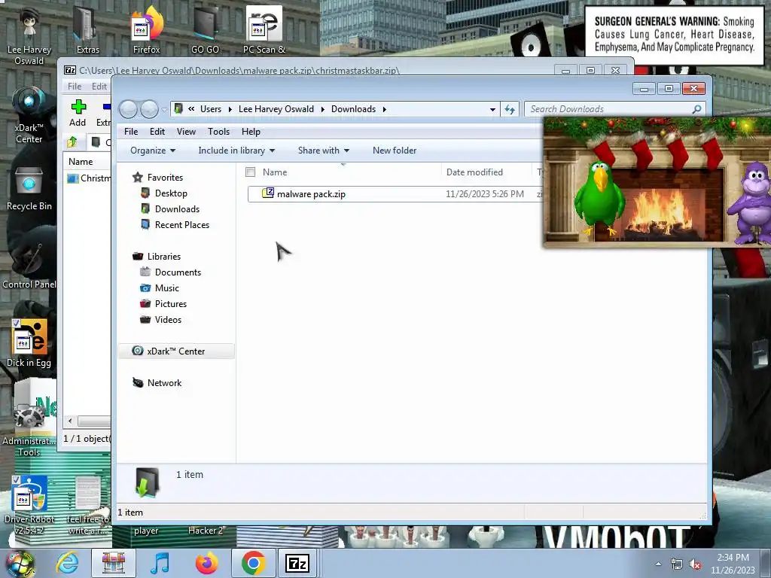Open the View menu in Explorer

pyautogui.click(x=186, y=132)
